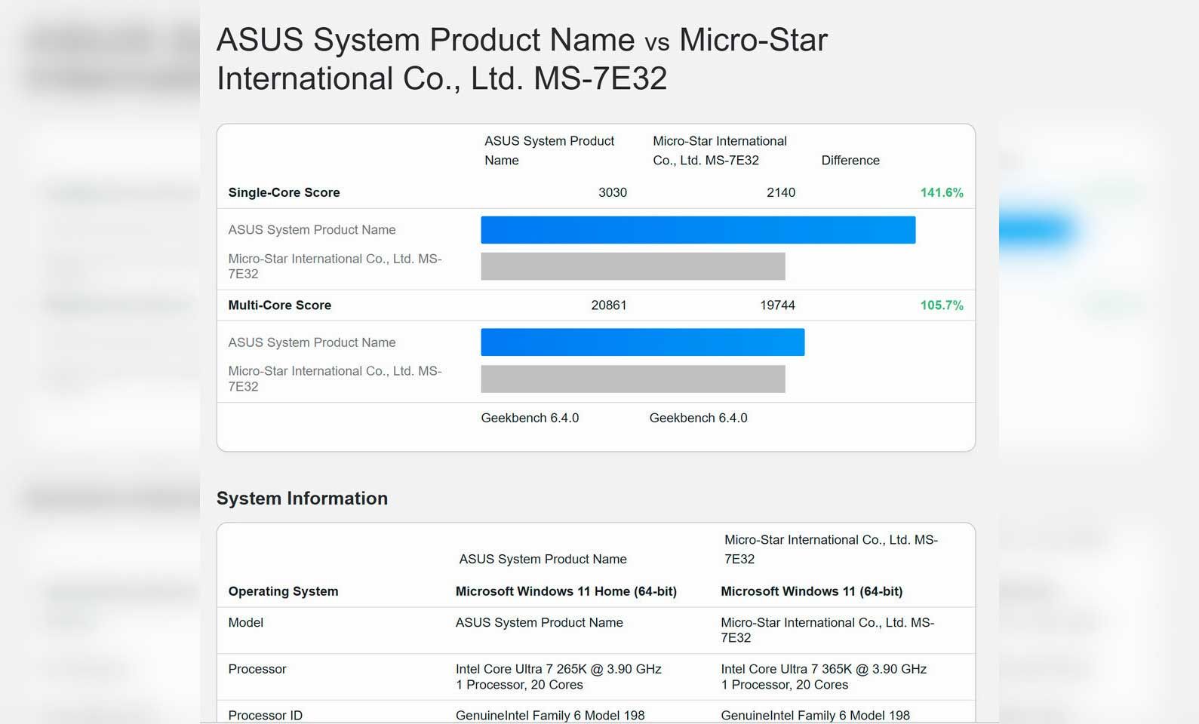This screenshot has height=724, width=1199.
Task: Click the gray Micro-Star single-core score bar
Action: click(632, 266)
